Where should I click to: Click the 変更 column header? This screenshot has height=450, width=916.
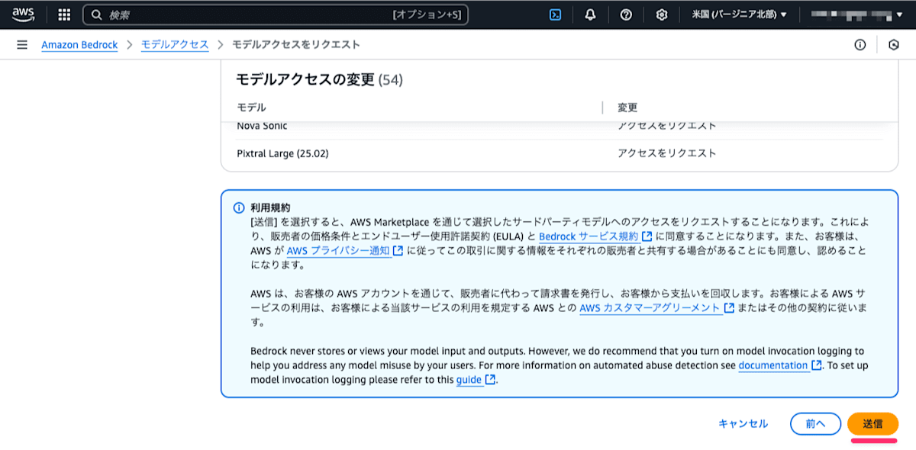(x=627, y=108)
